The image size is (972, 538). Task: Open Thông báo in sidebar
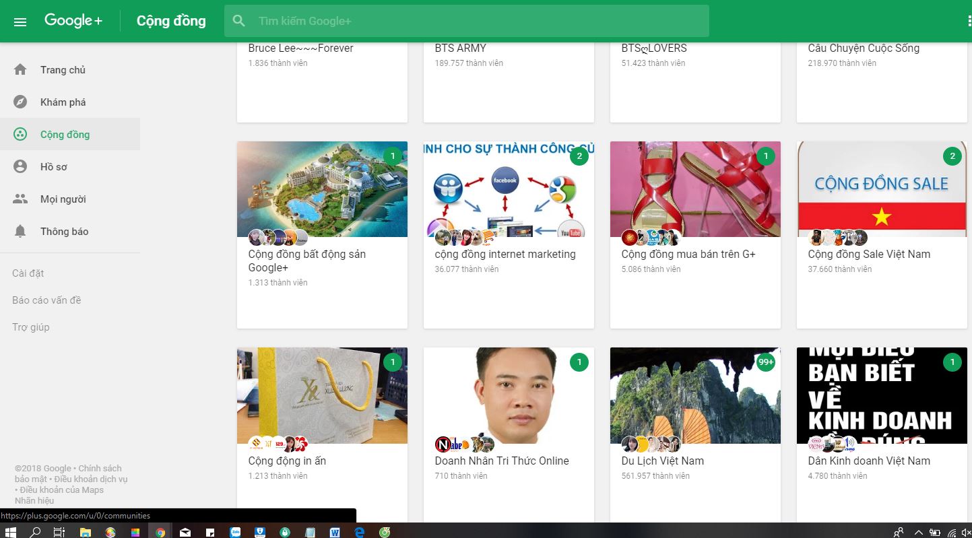click(70, 231)
